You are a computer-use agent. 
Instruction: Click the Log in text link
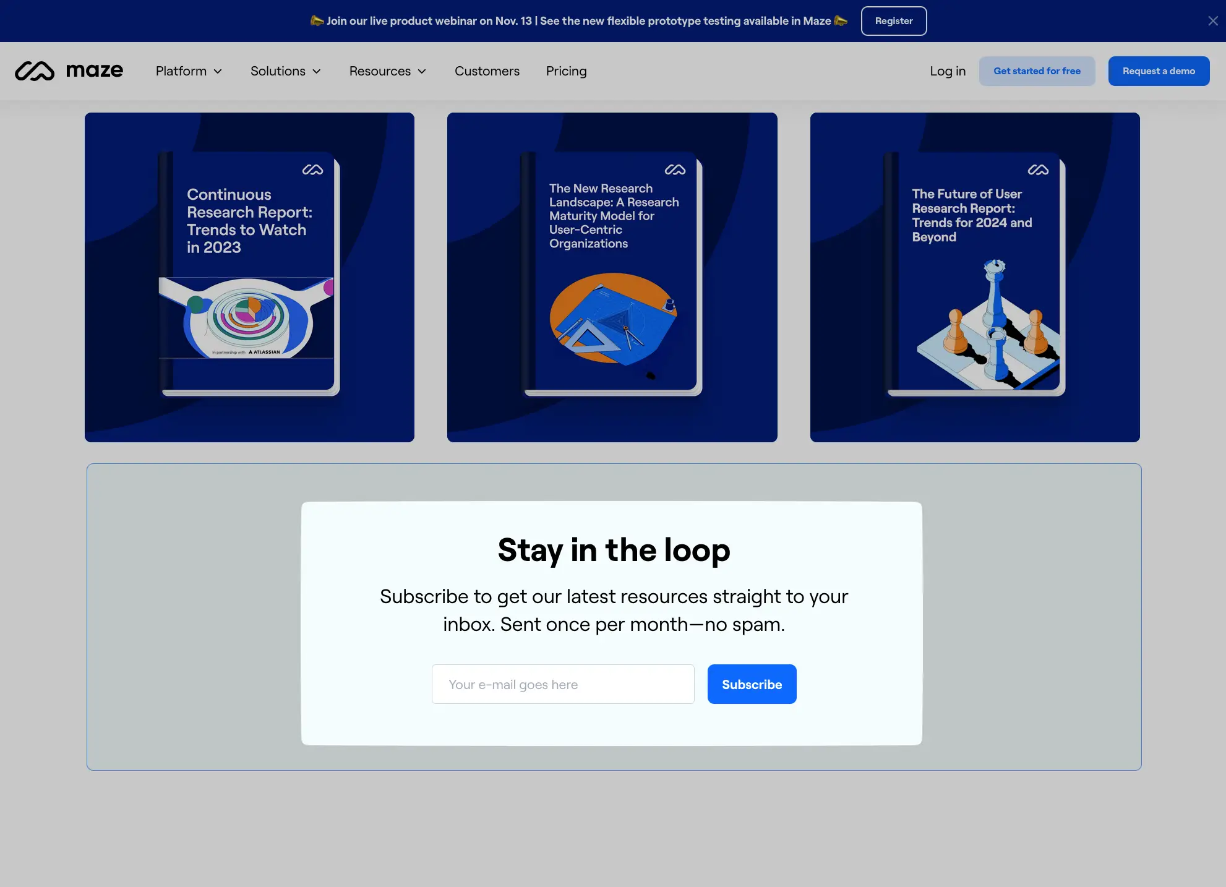pos(947,71)
